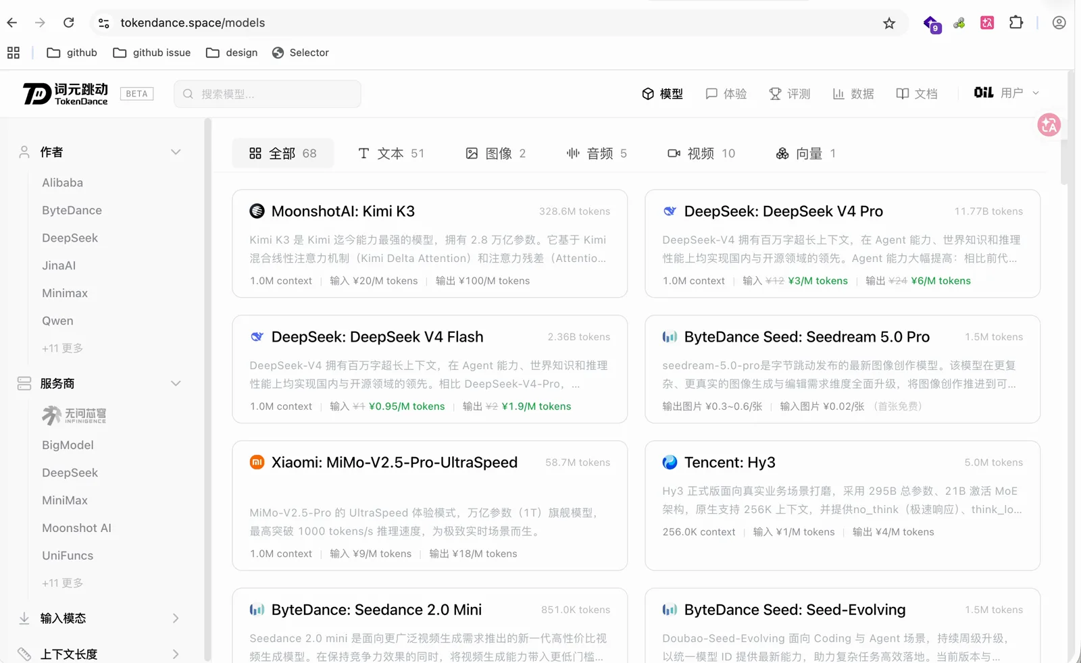
Task: Click the ByteDance icon on Seedance 2.0 Mini
Action: (x=257, y=610)
